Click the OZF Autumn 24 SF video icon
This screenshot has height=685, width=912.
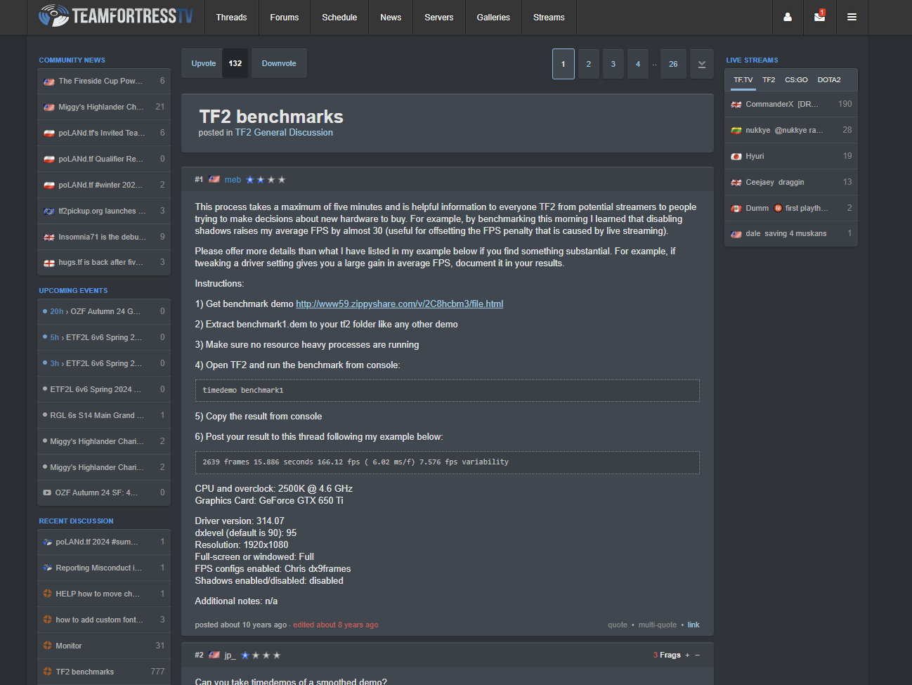[x=47, y=492]
